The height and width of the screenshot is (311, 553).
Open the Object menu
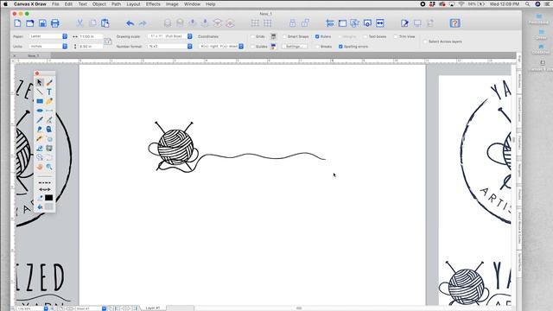99,4
